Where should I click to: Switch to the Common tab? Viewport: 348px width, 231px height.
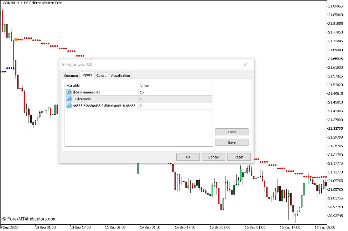pyautogui.click(x=71, y=75)
